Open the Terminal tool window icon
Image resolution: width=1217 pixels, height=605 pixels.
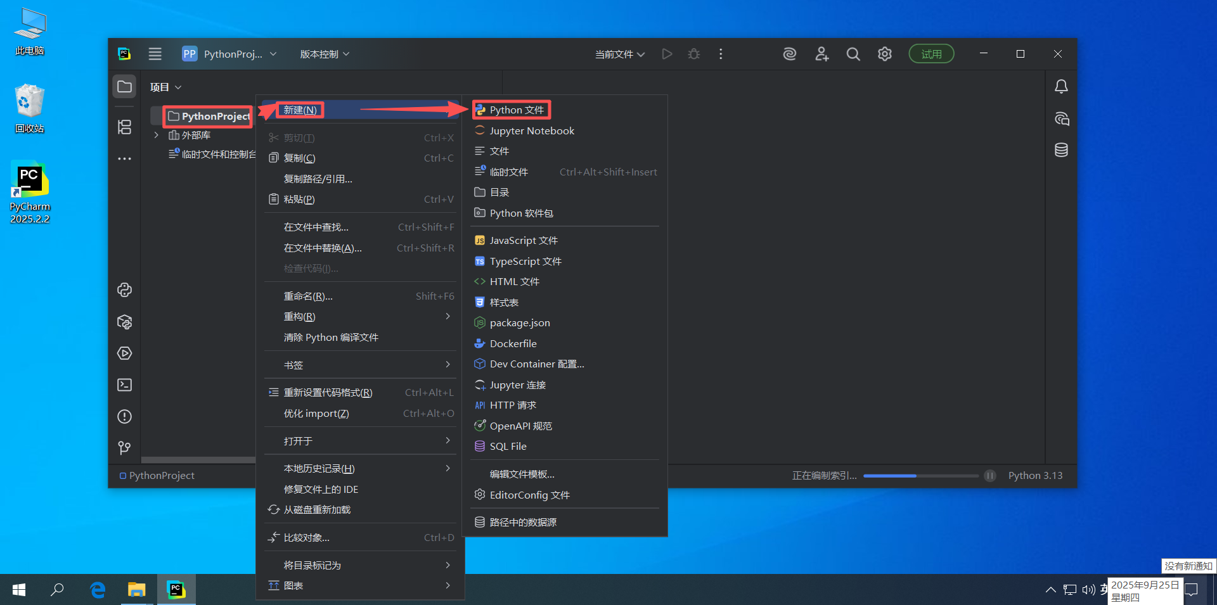124,385
